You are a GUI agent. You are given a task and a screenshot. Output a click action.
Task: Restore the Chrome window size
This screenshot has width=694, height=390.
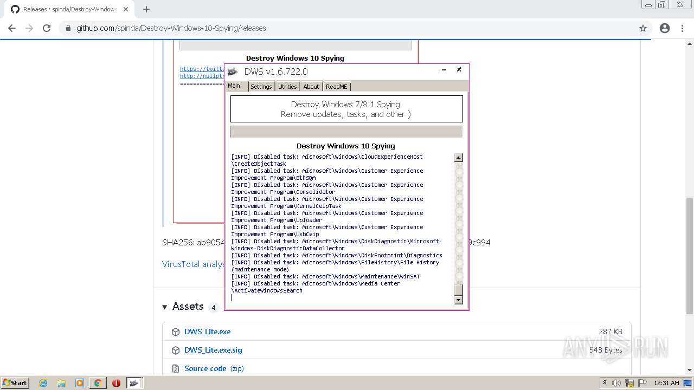662,5
